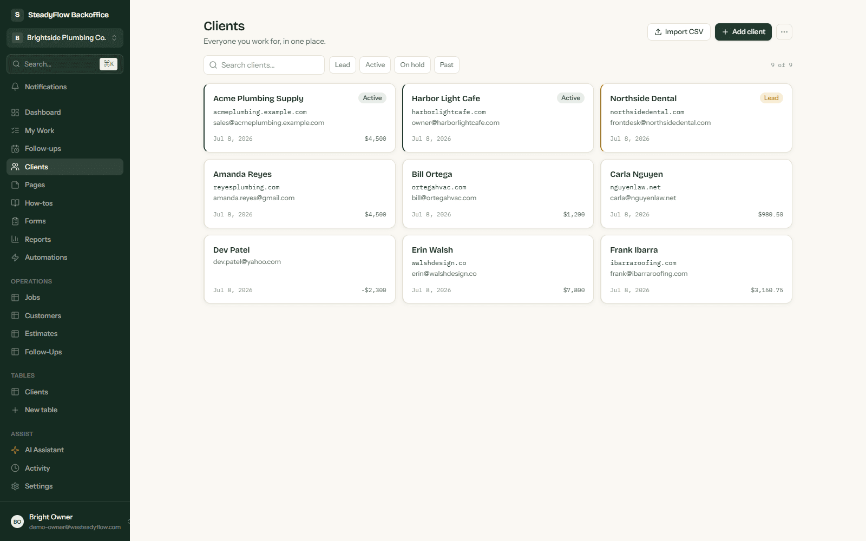
Task: Click the Follow-ups calendar icon
Action: pos(15,149)
